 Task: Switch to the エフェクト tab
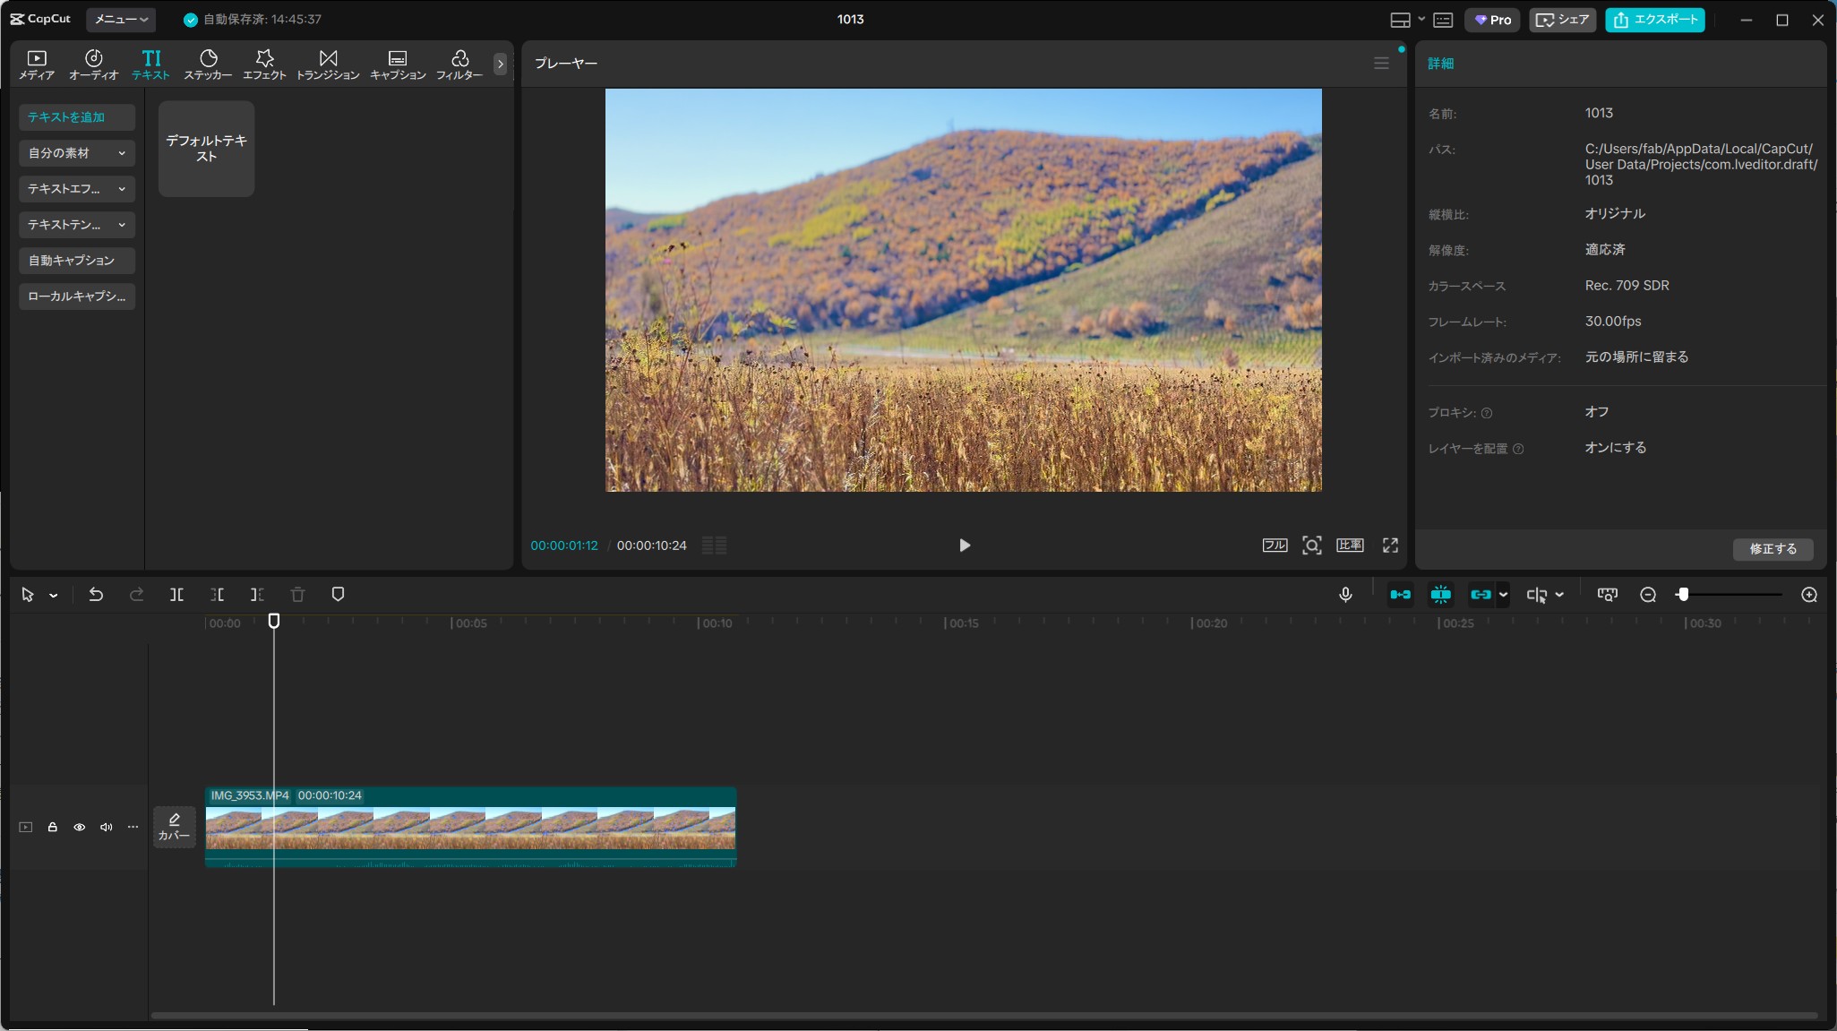pyautogui.click(x=264, y=64)
